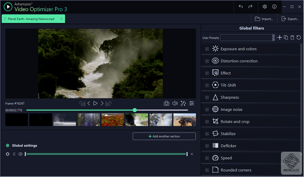Click Add another section button

point(164,136)
